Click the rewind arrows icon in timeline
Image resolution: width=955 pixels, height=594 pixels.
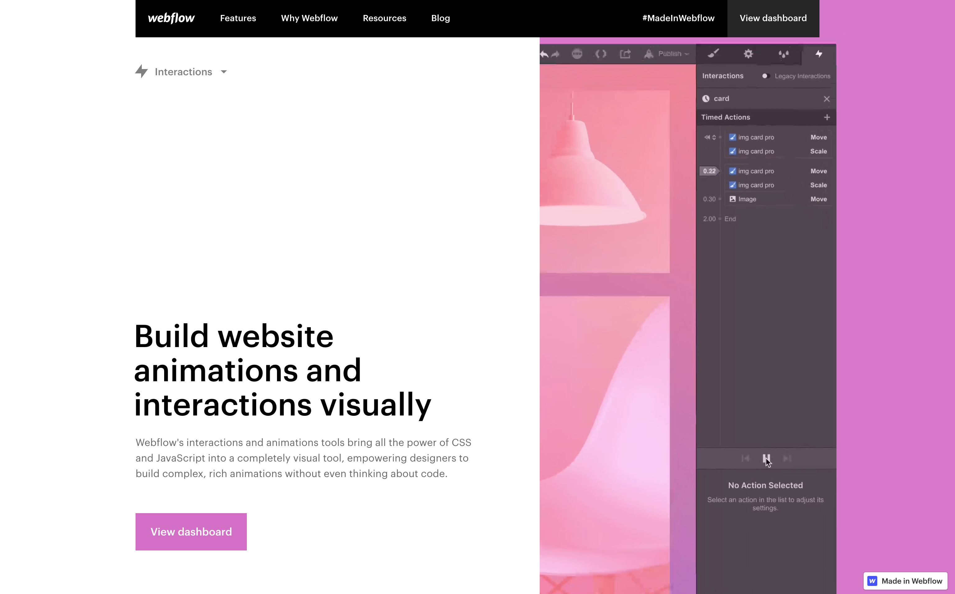(x=707, y=137)
